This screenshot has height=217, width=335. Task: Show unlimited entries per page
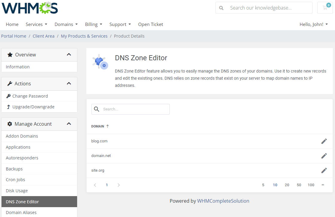[x=323, y=185]
